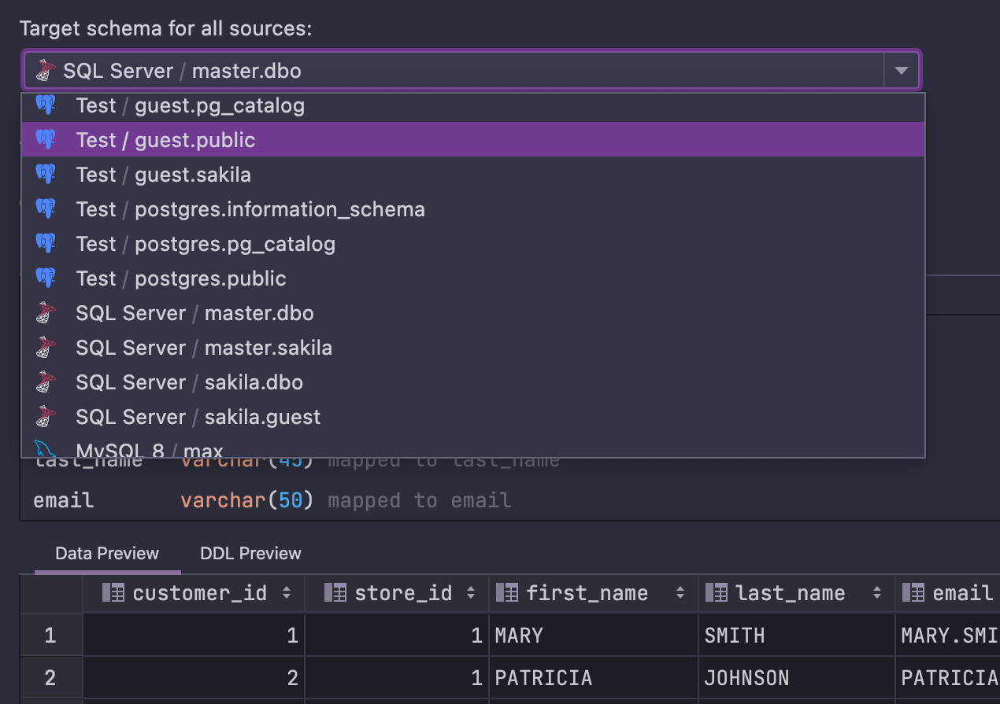Select Test / postgres.information_schema option
The height and width of the screenshot is (704, 1000).
pos(250,209)
